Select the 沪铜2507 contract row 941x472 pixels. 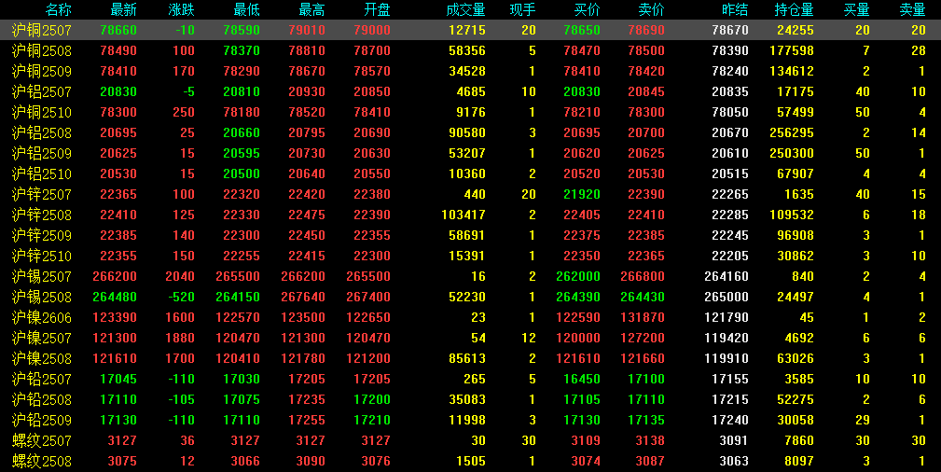tap(470, 30)
